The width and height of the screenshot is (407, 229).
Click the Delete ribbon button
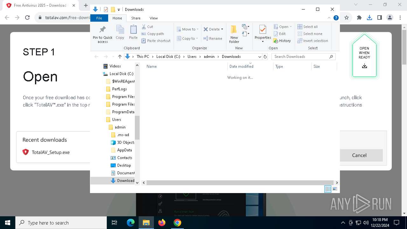pos(211,29)
